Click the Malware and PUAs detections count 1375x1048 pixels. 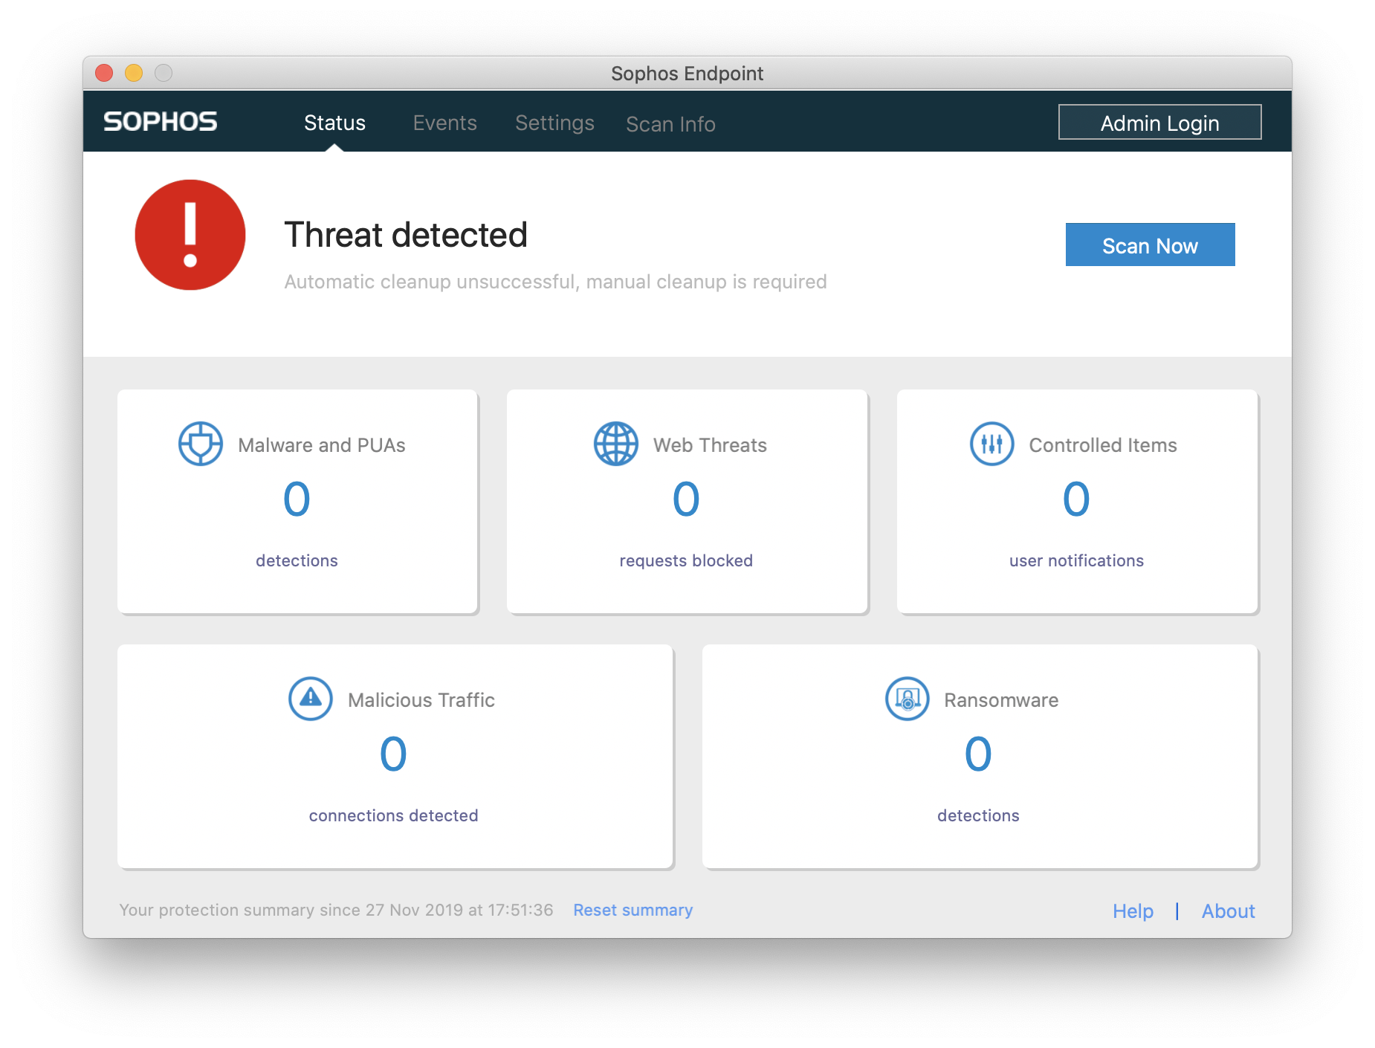click(297, 499)
